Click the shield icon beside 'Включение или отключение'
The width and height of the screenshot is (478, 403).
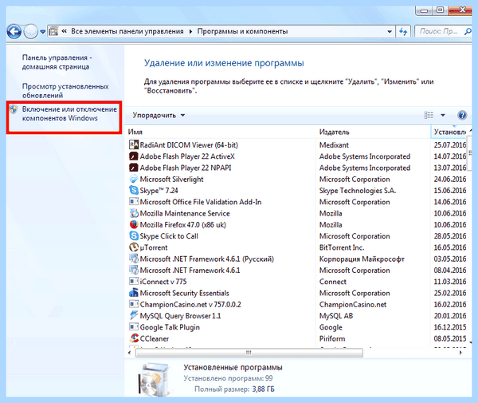pos(14,109)
